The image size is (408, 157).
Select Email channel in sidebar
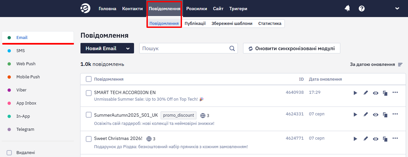coord(38,37)
